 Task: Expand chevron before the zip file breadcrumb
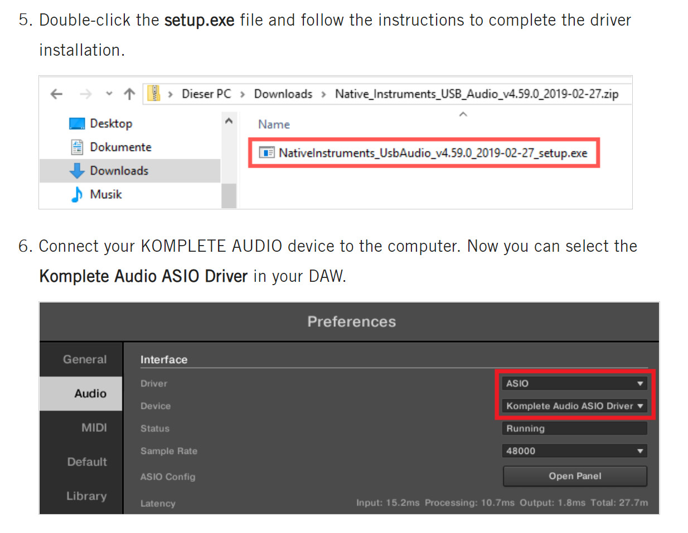click(x=323, y=94)
